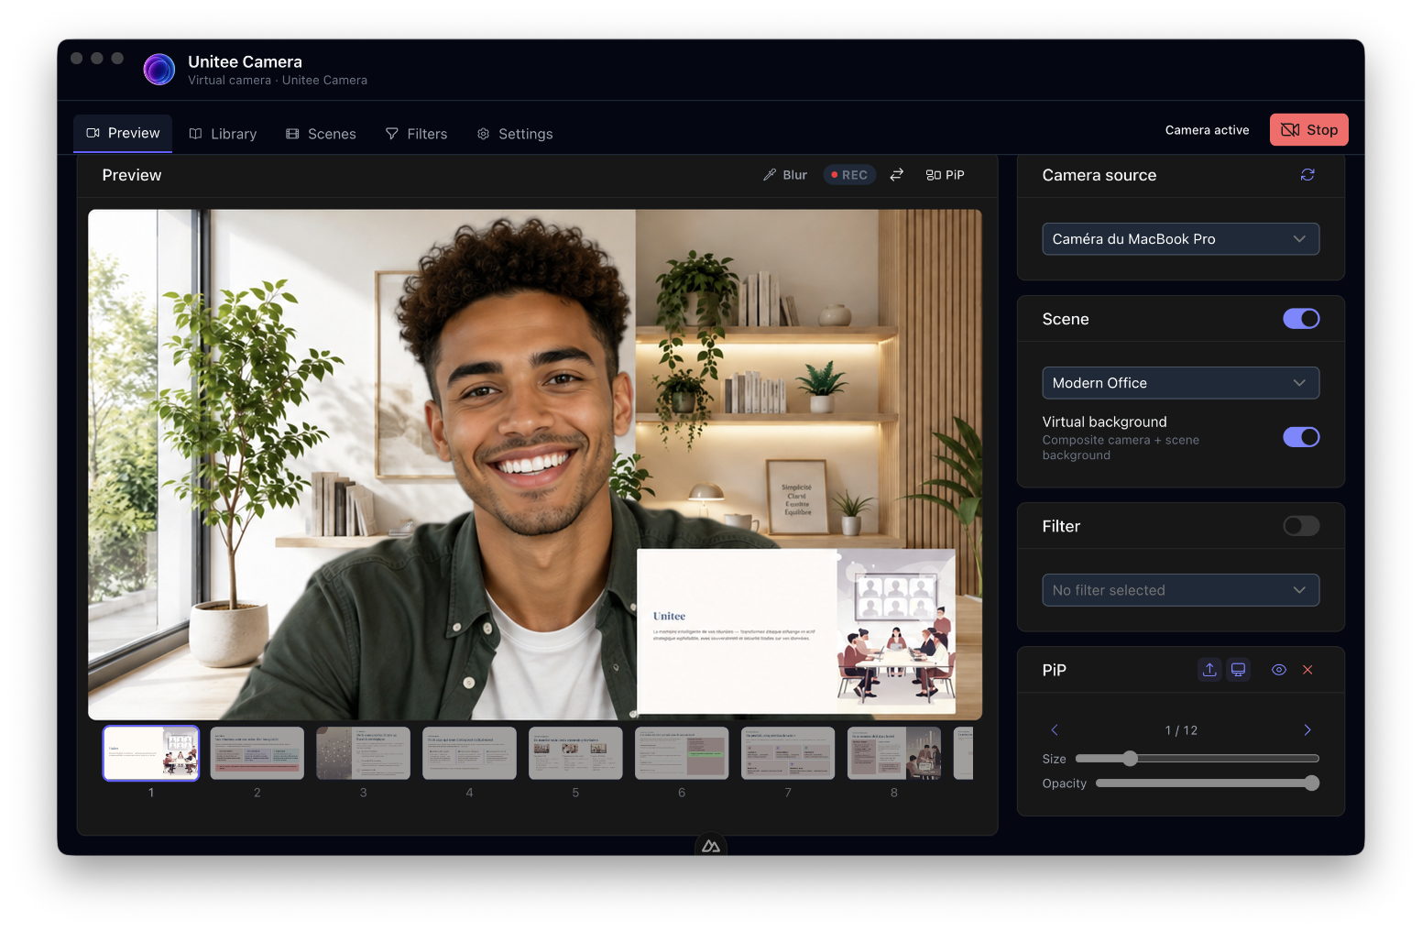This screenshot has width=1422, height=931.
Task: Close PiP with the red X
Action: [x=1307, y=670]
